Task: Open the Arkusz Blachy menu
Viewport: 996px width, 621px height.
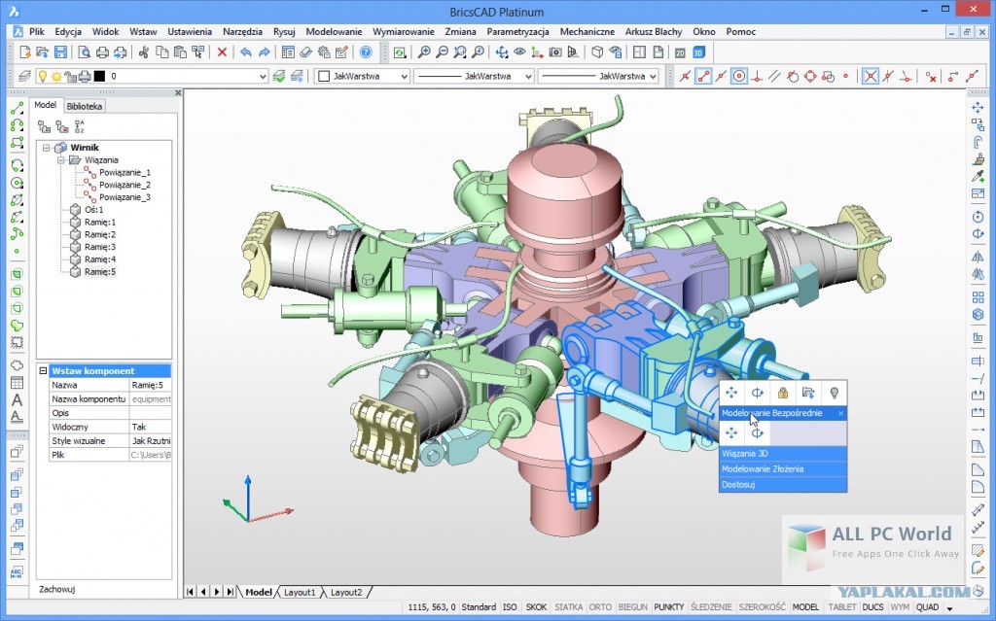Action: 654,31
